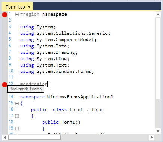Click the red bookmark marker on line 1

point(4,15)
